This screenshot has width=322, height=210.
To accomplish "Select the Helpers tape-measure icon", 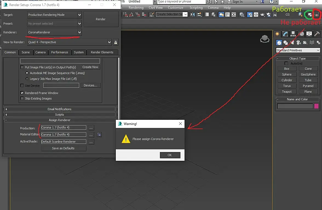I will click(x=305, y=43).
